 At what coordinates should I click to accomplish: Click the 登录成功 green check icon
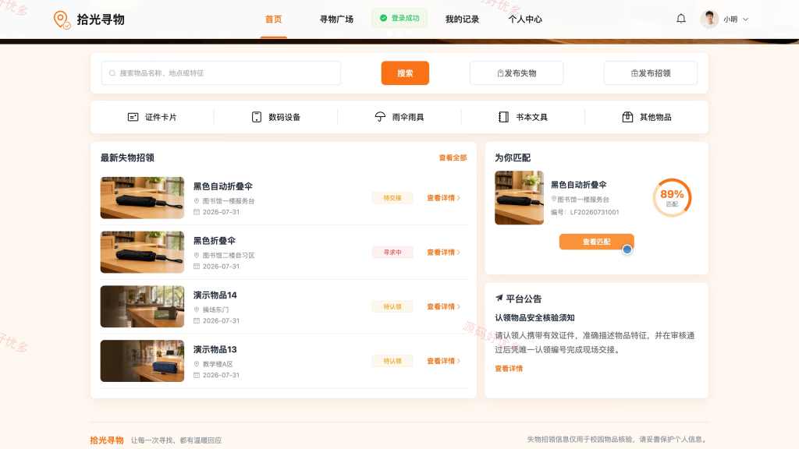click(383, 19)
